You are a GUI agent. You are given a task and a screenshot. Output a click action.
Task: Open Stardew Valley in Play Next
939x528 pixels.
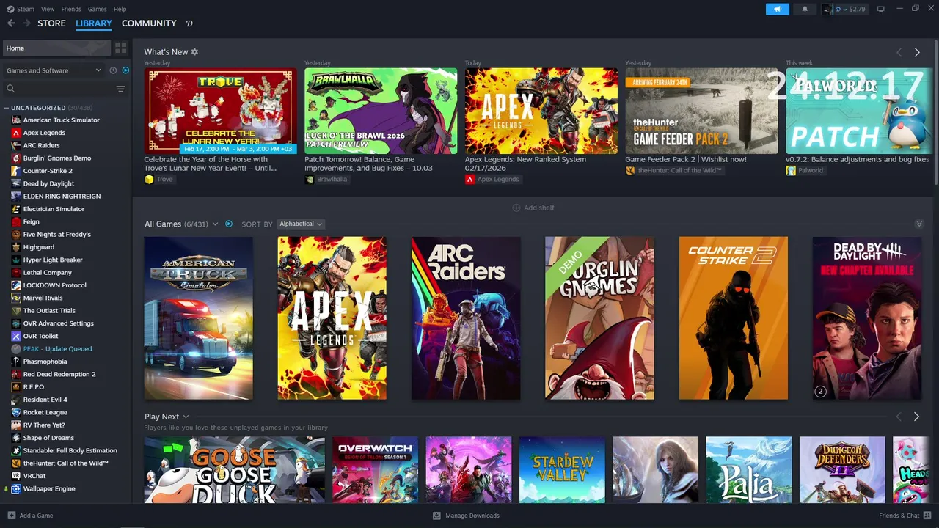coord(562,470)
